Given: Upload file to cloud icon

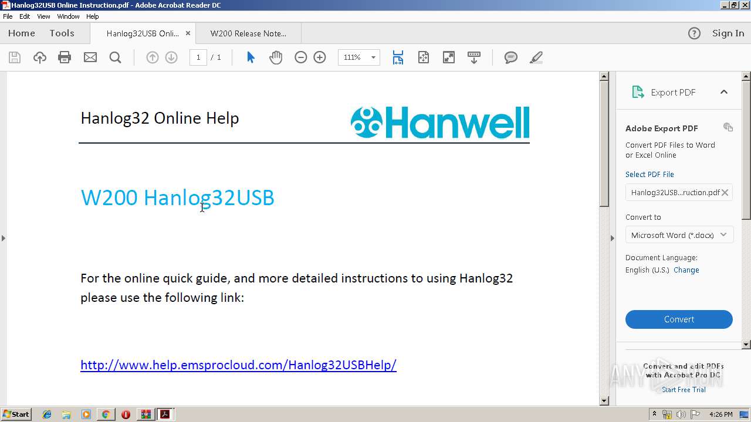Looking at the screenshot, I should (x=40, y=57).
